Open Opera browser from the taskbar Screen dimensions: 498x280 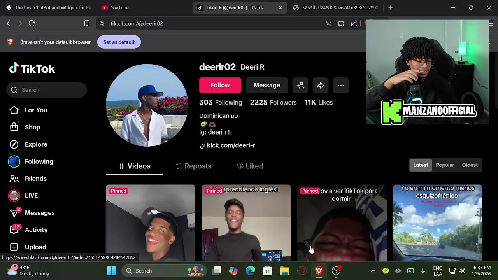(x=302, y=271)
